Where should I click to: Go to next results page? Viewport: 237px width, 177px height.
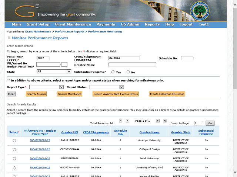tap(158, 121)
